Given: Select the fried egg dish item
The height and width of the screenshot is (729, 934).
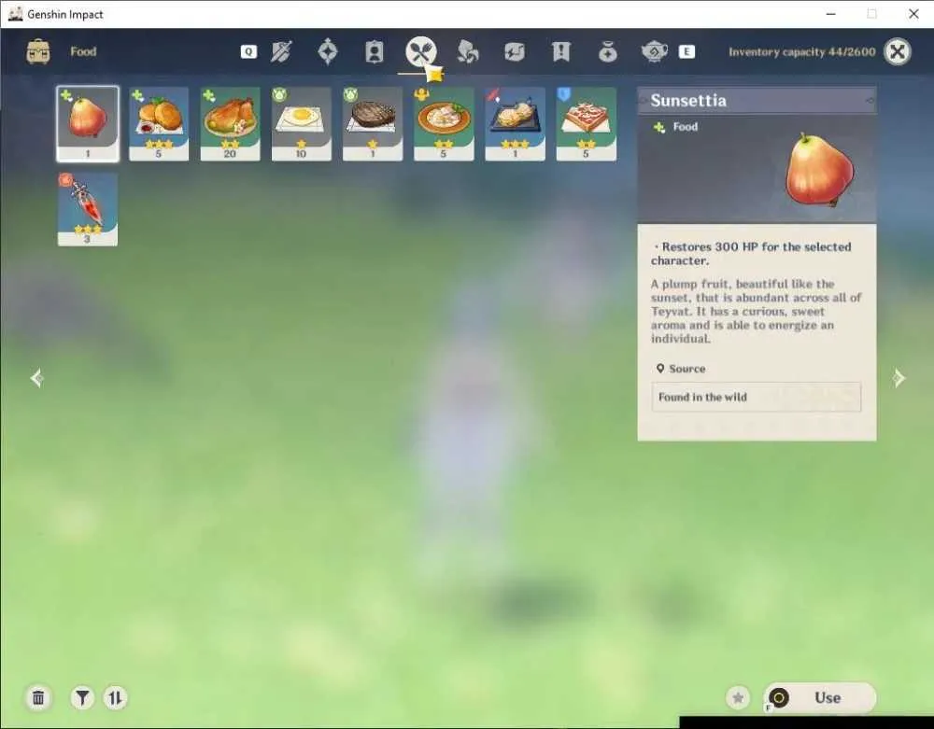Looking at the screenshot, I should click(302, 124).
